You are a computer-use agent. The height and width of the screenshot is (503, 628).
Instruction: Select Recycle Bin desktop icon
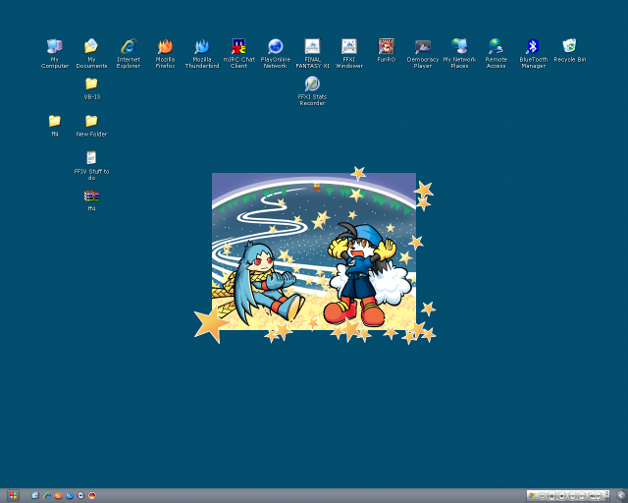pyautogui.click(x=569, y=50)
